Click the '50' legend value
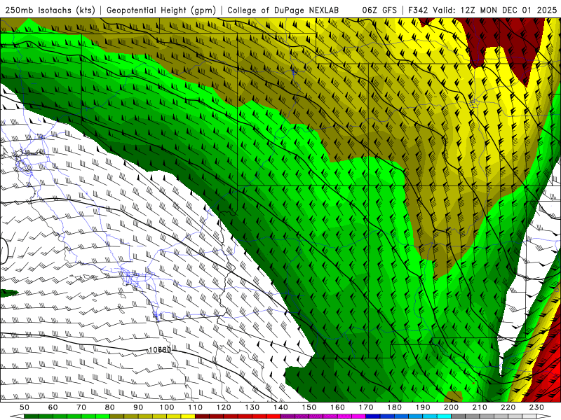The height and width of the screenshot is (420, 561). 25,407
